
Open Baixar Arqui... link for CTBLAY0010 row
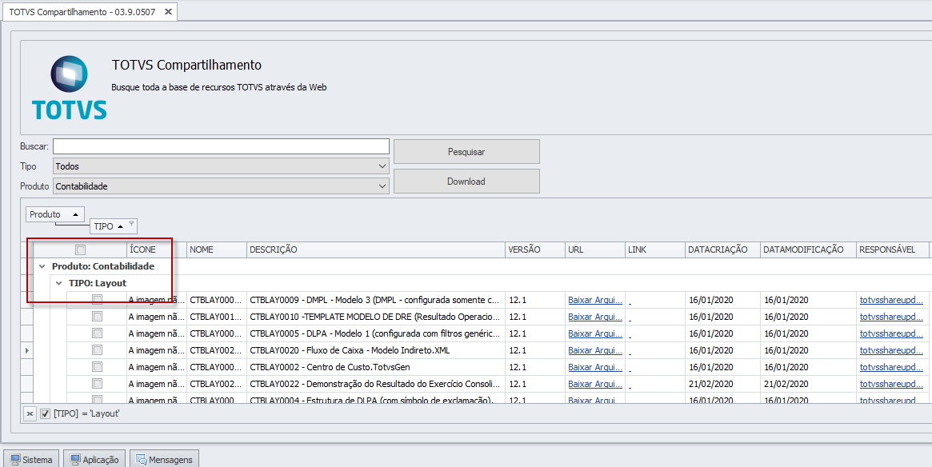point(595,317)
